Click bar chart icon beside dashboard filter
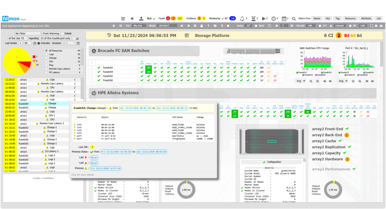 77,38
